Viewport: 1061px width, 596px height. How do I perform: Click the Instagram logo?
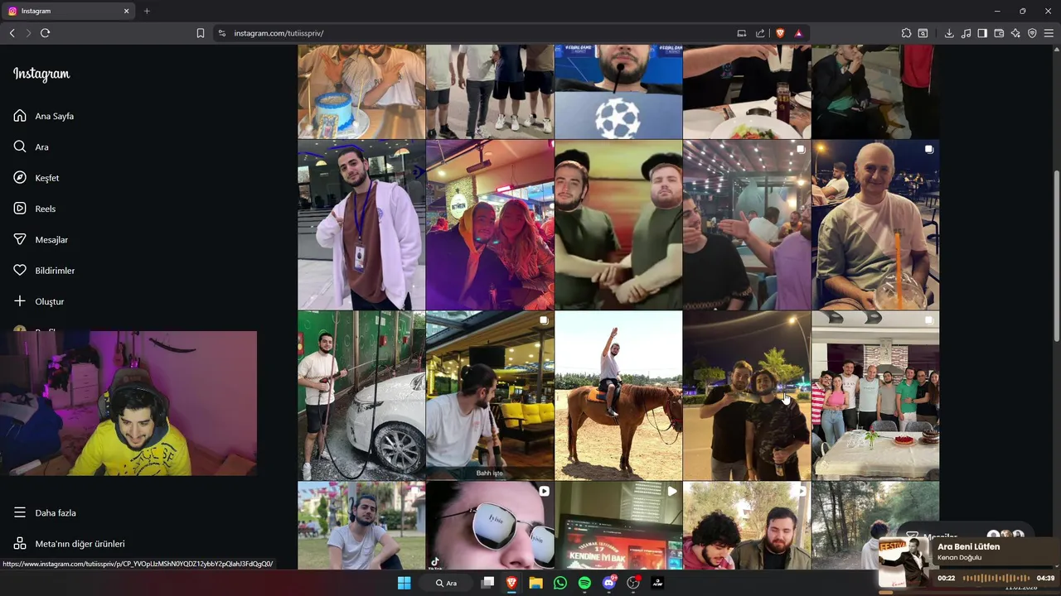41,74
